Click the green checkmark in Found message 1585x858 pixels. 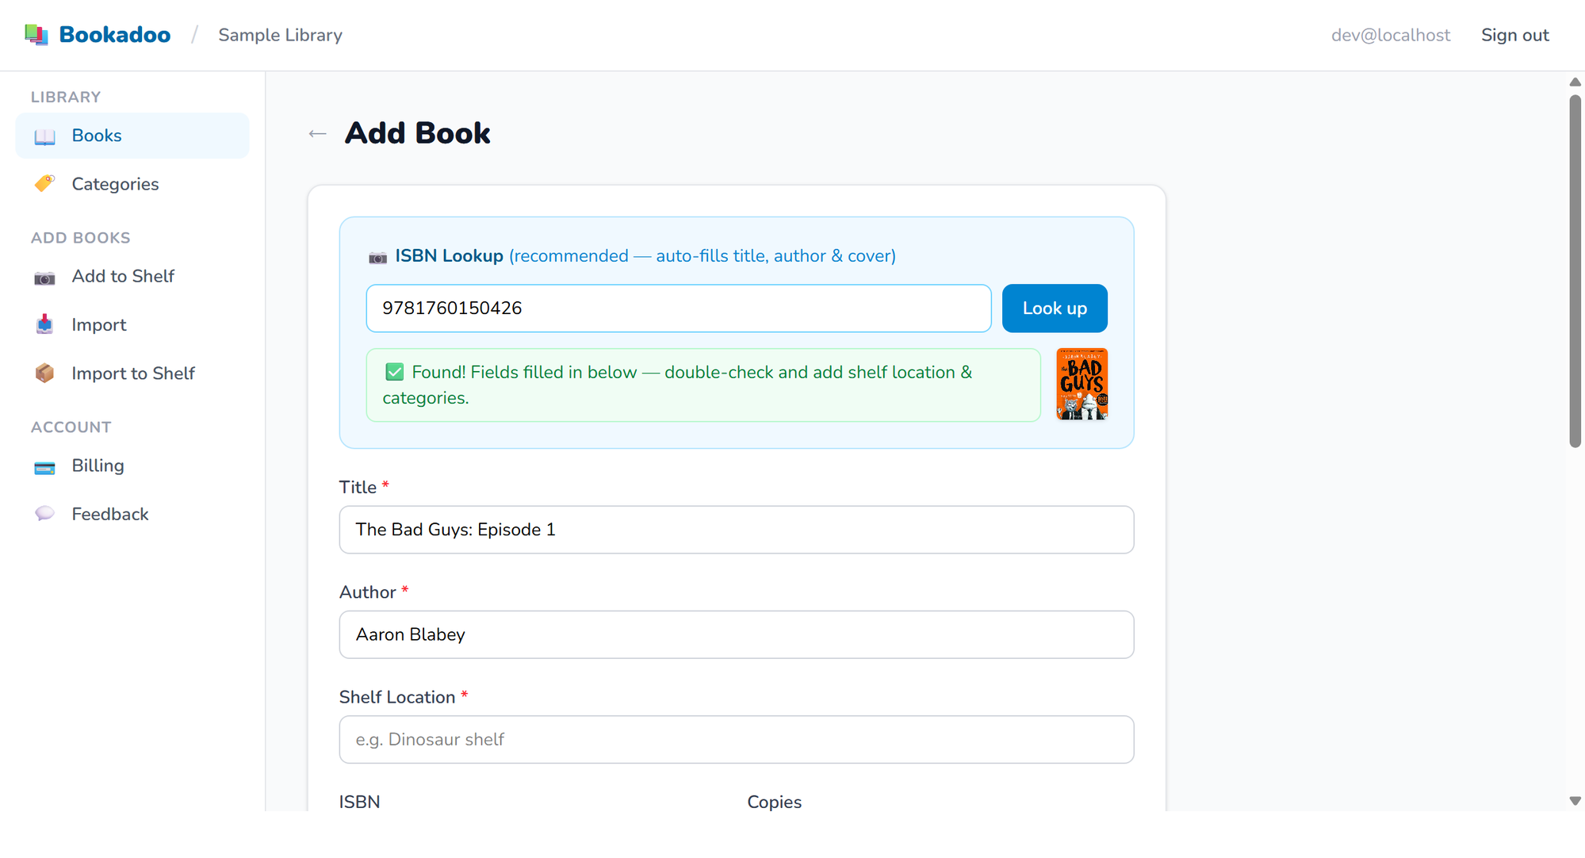(394, 372)
